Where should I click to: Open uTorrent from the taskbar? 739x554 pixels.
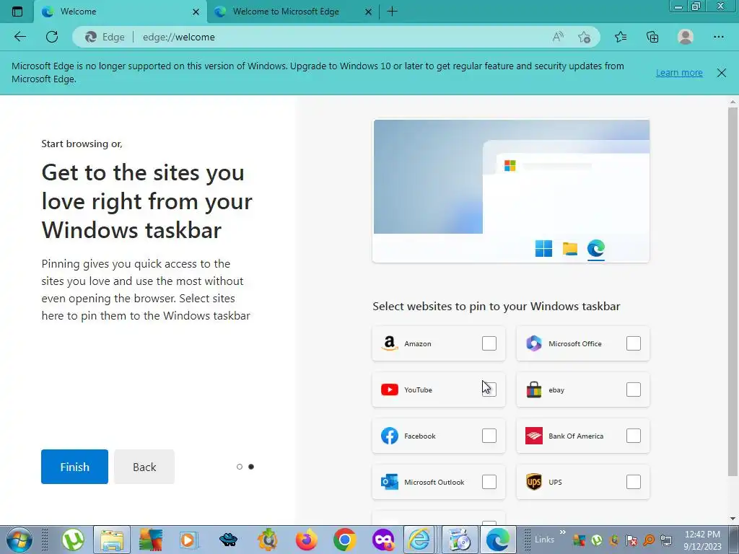tap(73, 540)
